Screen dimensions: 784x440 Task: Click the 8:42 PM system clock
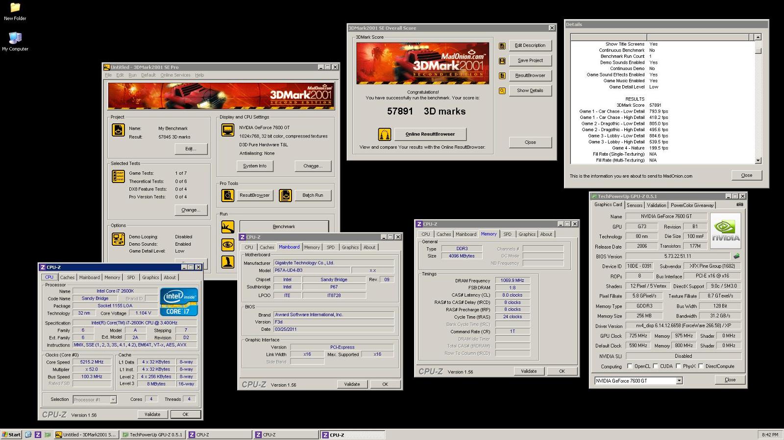(770, 435)
